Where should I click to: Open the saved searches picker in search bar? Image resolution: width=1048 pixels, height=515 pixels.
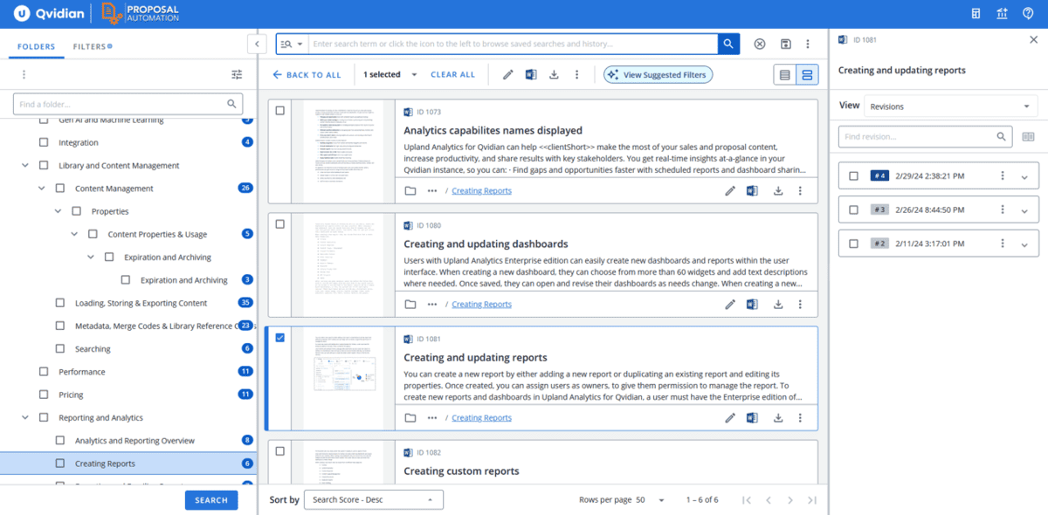tap(290, 43)
